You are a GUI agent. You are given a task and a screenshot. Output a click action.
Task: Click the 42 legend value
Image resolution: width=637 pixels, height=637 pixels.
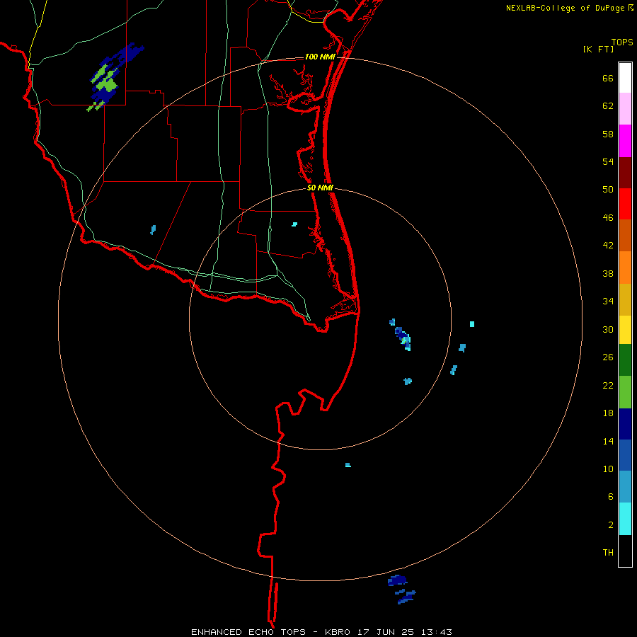(608, 246)
